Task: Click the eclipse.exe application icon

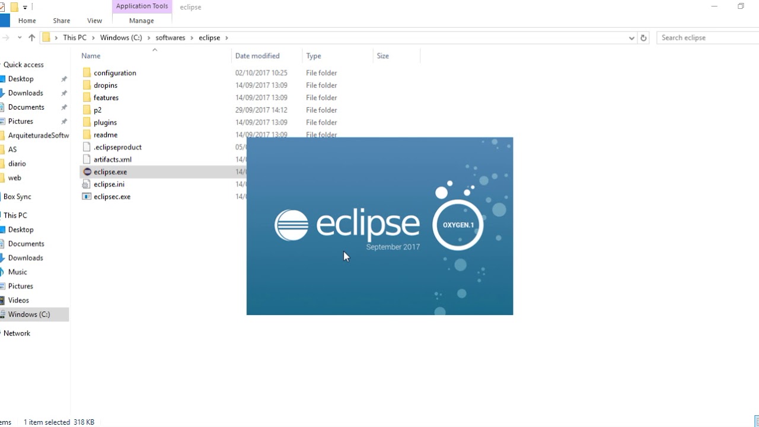Action: (x=87, y=172)
